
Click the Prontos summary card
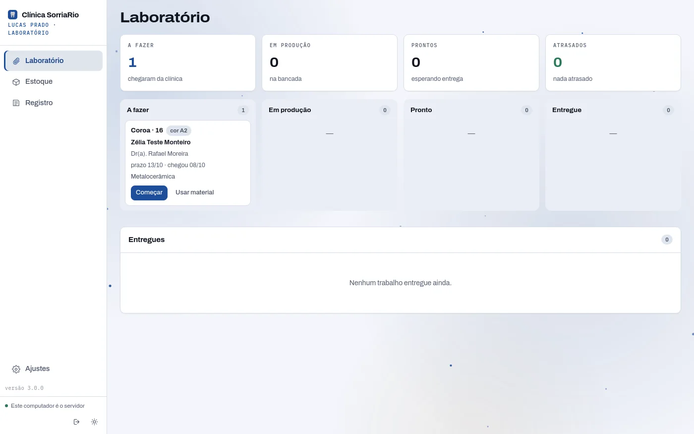(471, 62)
